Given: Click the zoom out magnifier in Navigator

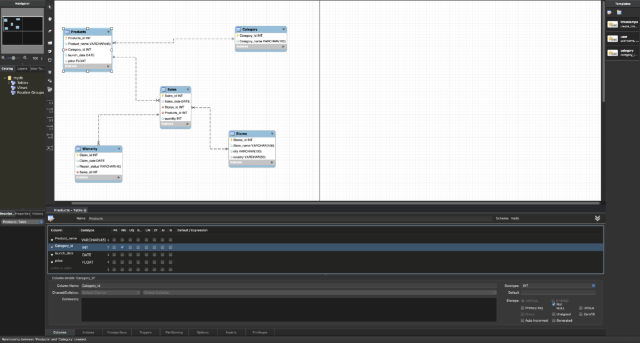Looking at the screenshot, I should (4, 57).
